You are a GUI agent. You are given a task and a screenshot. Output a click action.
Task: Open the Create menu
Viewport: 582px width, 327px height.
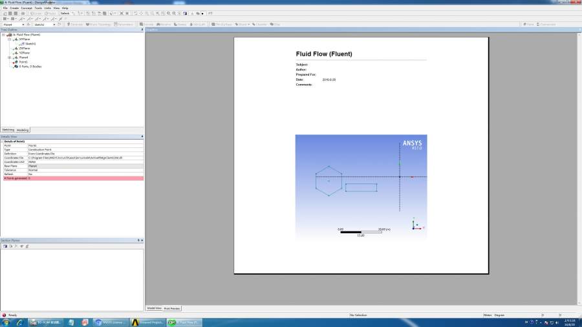(14, 8)
